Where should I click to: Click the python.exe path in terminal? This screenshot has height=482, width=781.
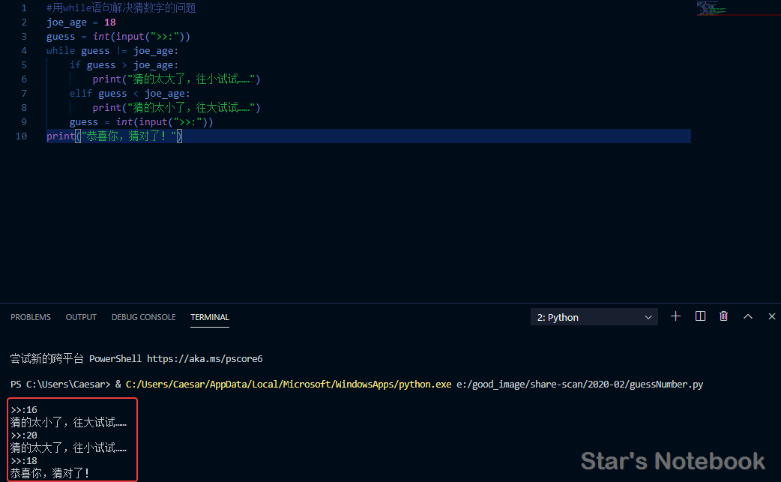coord(289,385)
